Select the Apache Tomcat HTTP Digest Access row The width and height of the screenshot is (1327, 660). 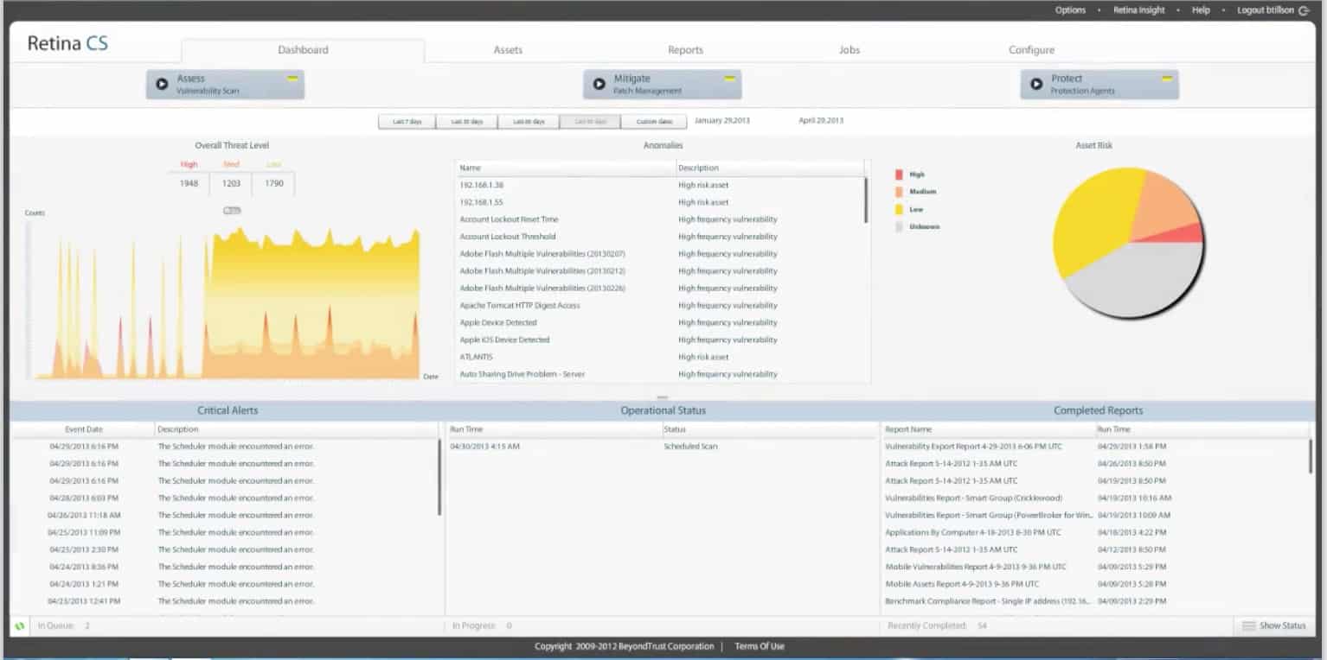660,306
